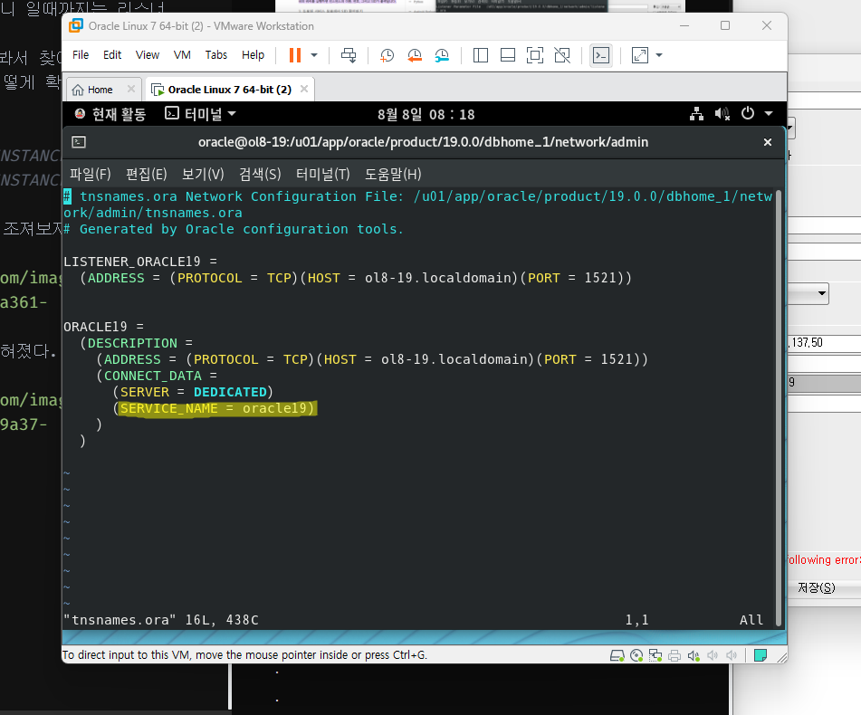Click the stretch guest display icon
Image resolution: width=861 pixels, height=715 pixels.
tap(640, 55)
